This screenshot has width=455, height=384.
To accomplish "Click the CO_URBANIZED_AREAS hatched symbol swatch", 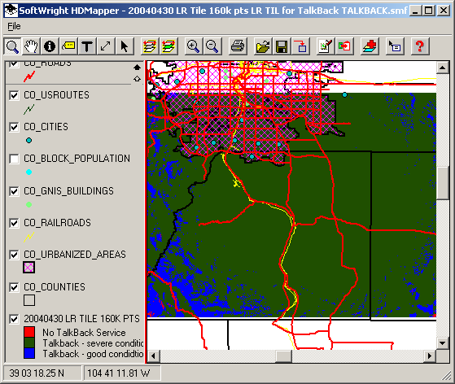I will point(28,268).
